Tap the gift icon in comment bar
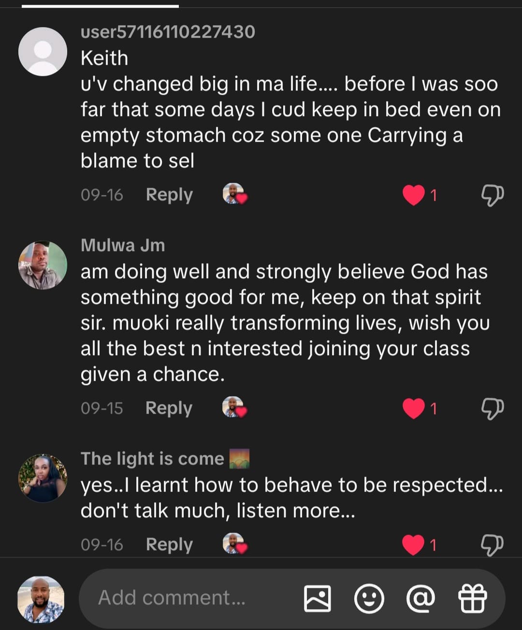 click(x=472, y=599)
